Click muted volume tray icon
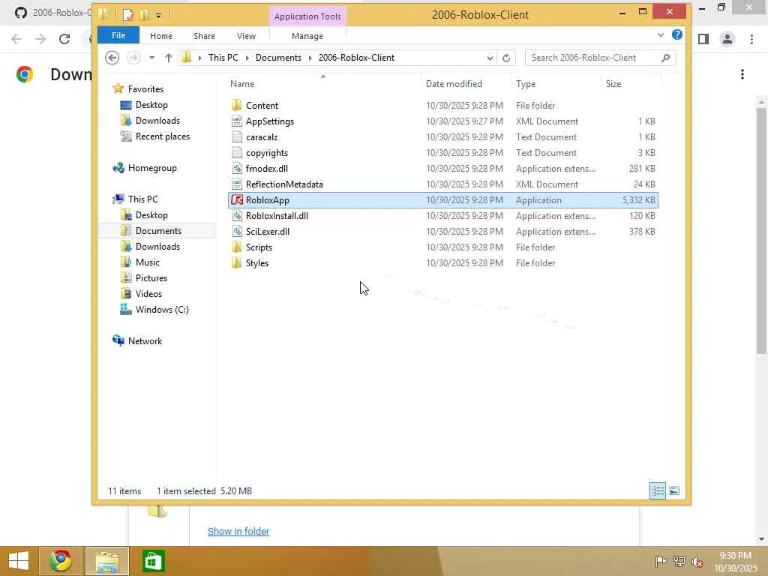Screen dimensions: 768x576 click(697, 561)
